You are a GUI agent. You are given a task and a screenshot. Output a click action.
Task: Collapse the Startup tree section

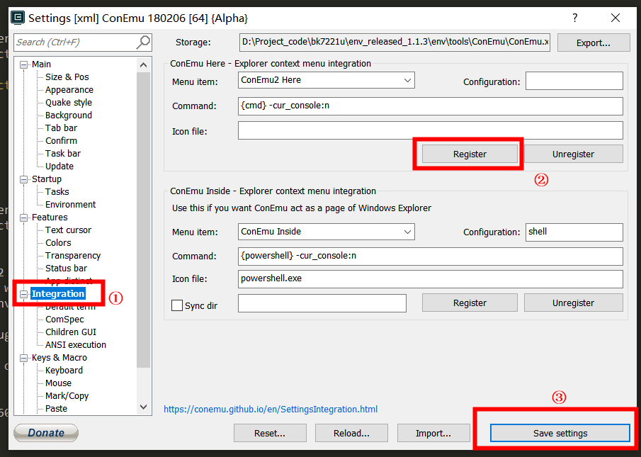[x=25, y=179]
